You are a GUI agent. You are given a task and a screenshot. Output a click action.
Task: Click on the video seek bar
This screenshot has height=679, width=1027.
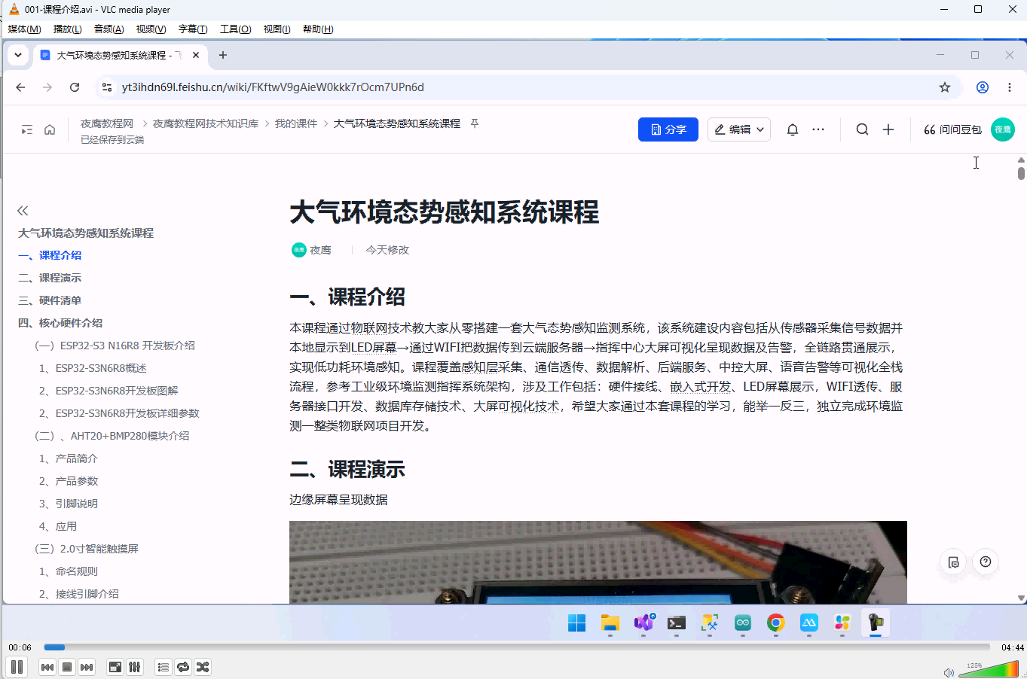517,647
